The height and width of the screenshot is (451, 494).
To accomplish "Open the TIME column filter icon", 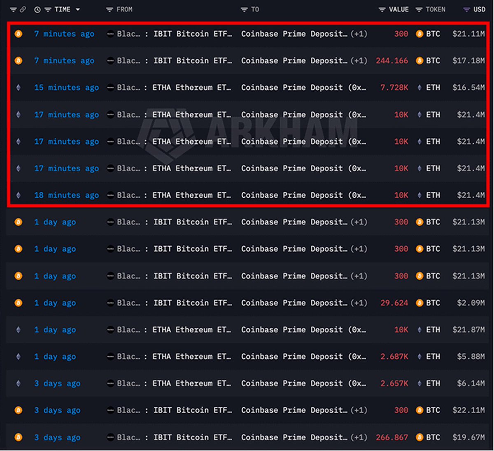I will [48, 9].
